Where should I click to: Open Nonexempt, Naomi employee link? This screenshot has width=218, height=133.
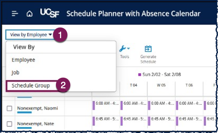pyautogui.click(x=37, y=108)
